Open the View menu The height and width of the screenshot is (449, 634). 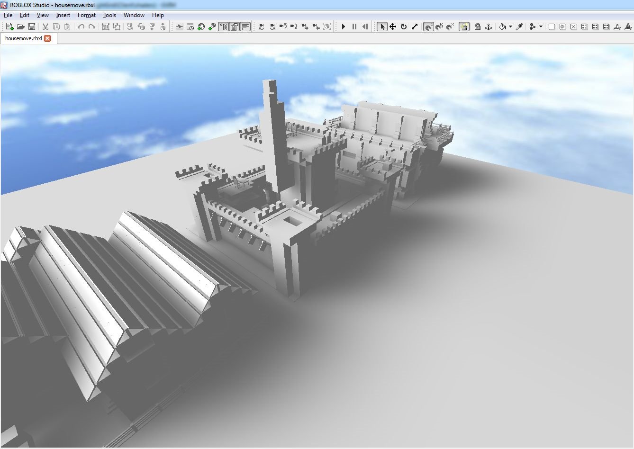(x=43, y=15)
